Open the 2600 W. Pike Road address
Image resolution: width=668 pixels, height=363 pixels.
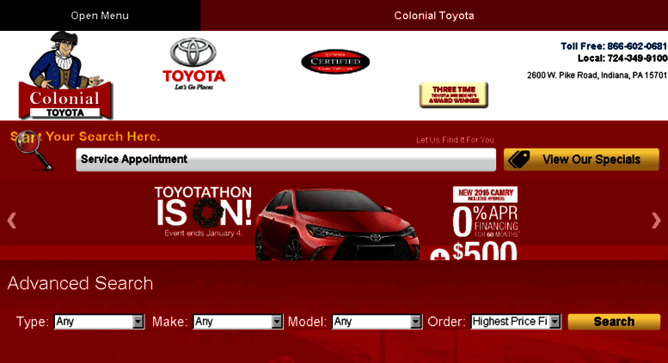pos(597,76)
